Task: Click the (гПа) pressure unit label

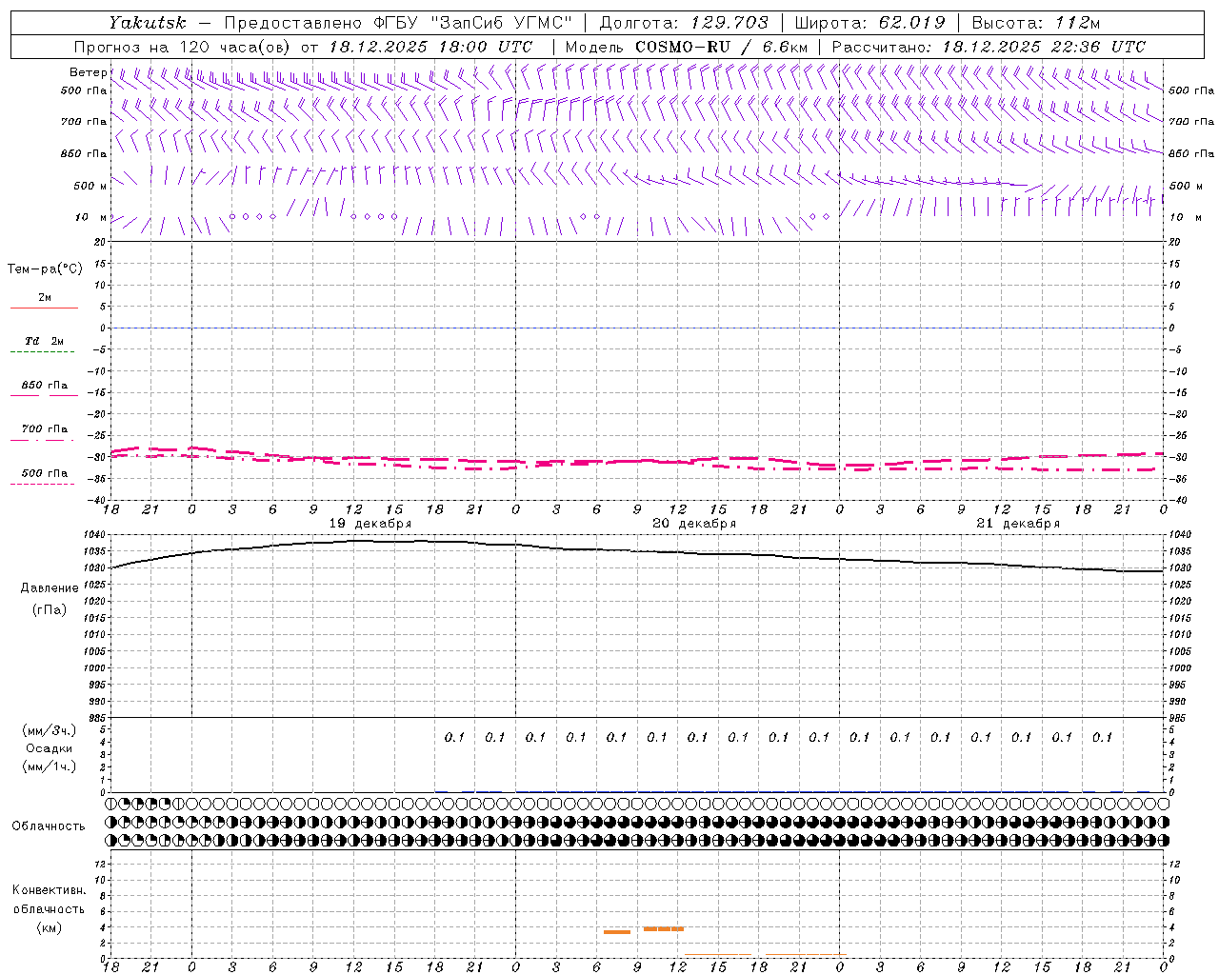Action: click(x=50, y=610)
